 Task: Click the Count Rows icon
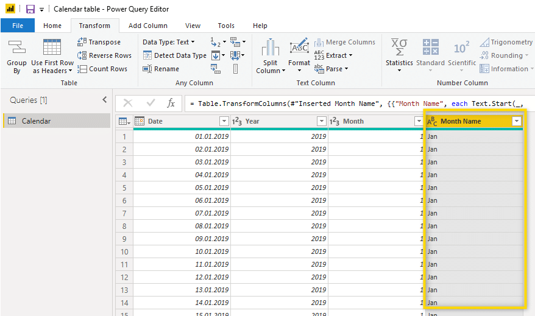pos(82,69)
